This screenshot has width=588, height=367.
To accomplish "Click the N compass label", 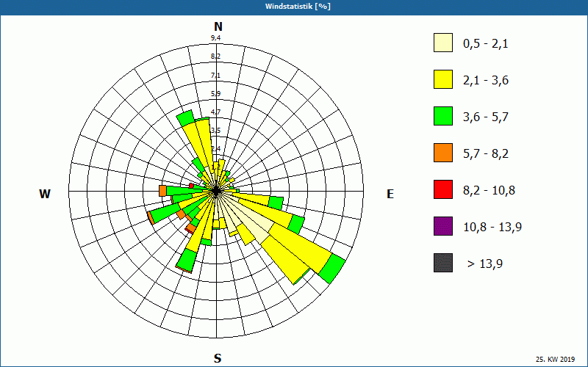I will [x=218, y=26].
